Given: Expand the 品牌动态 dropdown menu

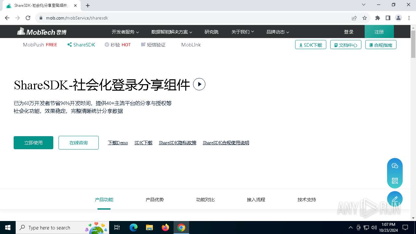Looking at the screenshot, I should point(278,32).
